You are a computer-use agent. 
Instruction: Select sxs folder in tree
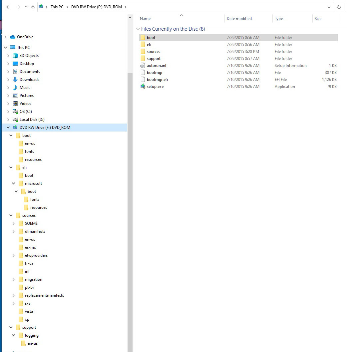[x=27, y=303]
